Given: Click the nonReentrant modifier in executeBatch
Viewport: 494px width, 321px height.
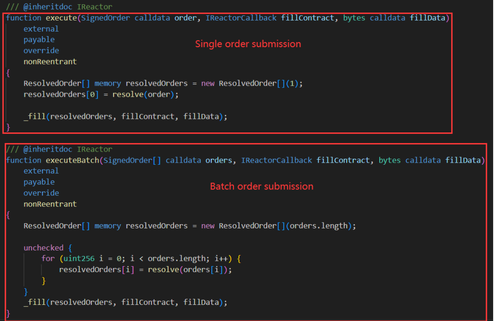Looking at the screenshot, I should tap(50, 204).
